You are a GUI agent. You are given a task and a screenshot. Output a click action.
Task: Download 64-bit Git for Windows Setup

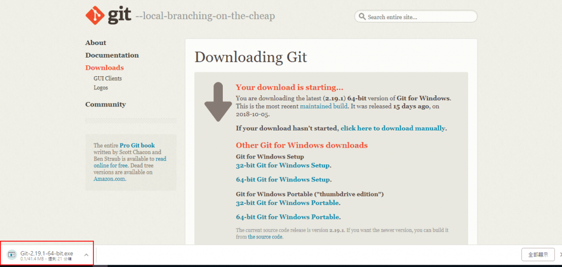tap(283, 179)
